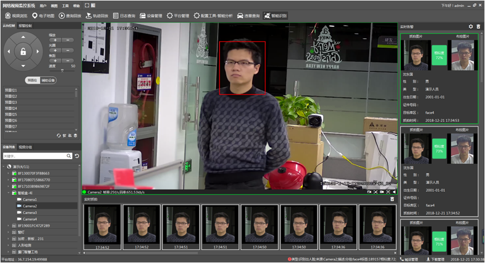The height and width of the screenshot is (263, 485).
Task: Open 电子地图 electronic map module
Action: coord(43,16)
